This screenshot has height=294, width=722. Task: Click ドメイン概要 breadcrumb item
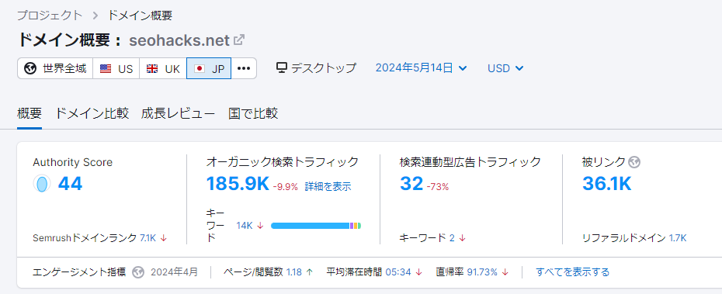tap(140, 16)
